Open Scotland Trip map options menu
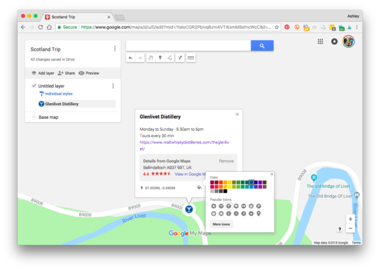 pyautogui.click(x=115, y=49)
